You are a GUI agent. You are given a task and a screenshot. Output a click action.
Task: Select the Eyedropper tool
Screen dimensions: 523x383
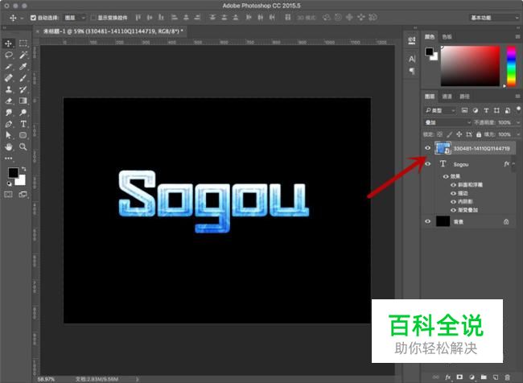pyautogui.click(x=23, y=67)
